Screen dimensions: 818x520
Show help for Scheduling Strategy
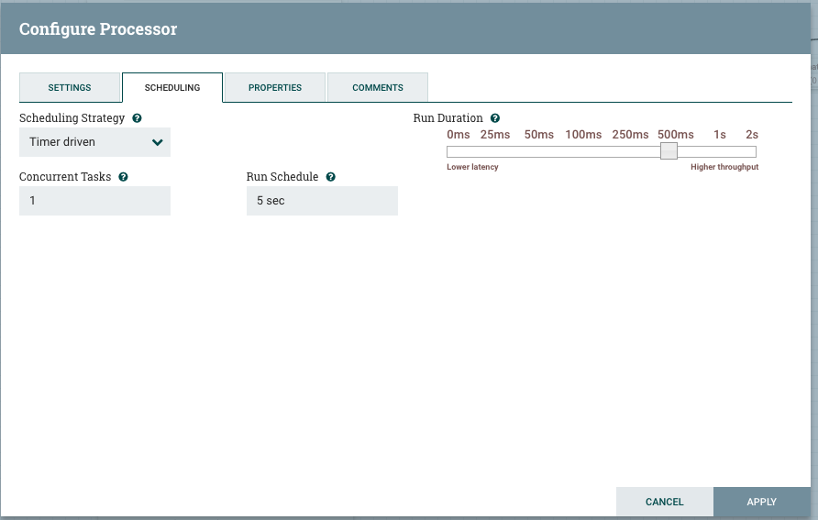pyautogui.click(x=137, y=118)
